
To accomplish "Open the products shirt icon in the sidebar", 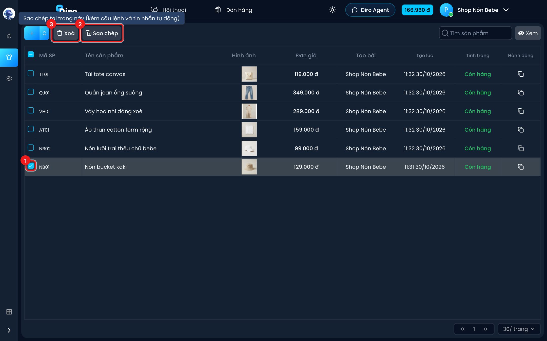I will click(9, 57).
